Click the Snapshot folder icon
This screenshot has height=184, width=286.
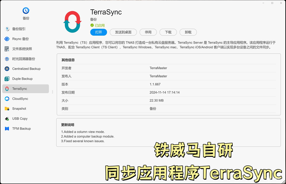click(7, 109)
